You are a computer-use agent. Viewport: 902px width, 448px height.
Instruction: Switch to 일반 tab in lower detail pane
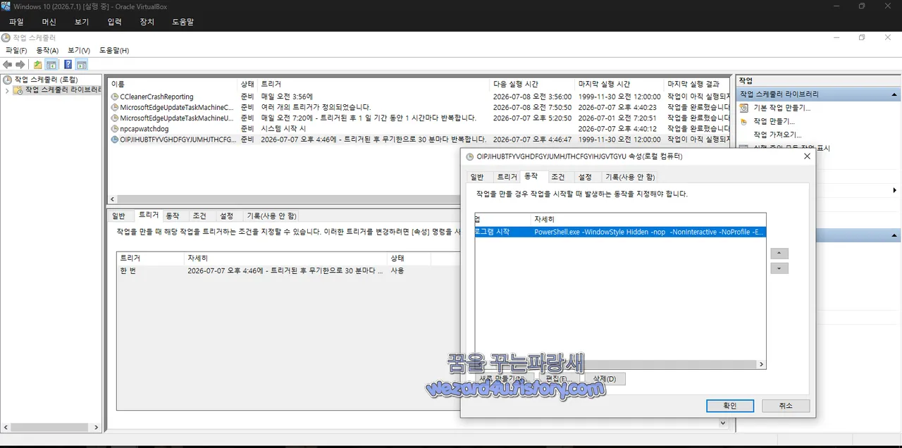click(x=118, y=216)
